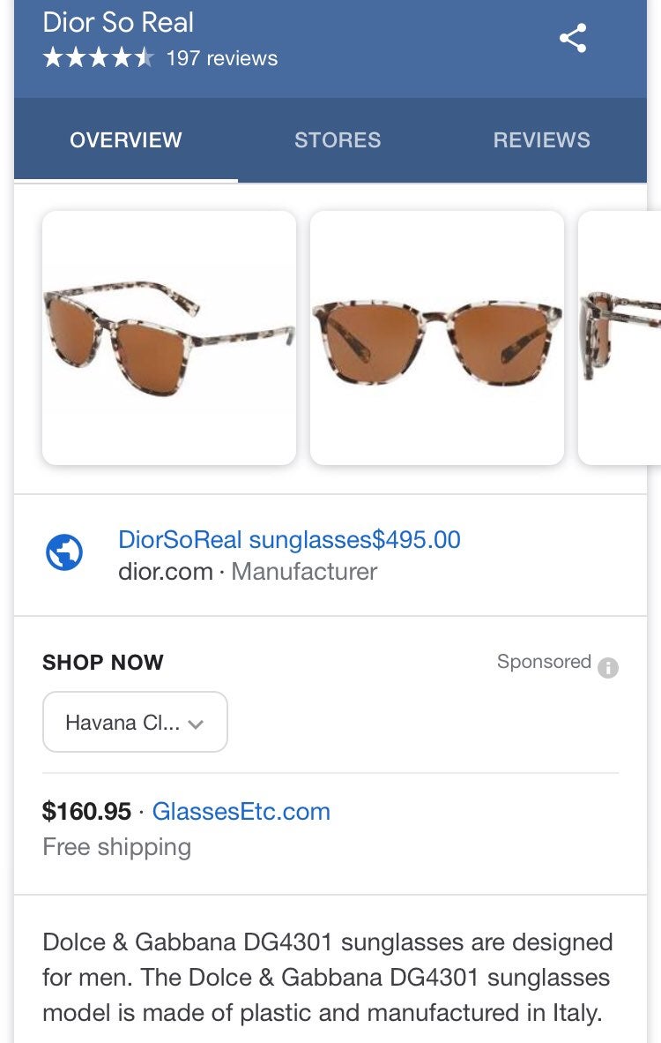View front-facing sunglasses thumbnail
The image size is (661, 1043).
[437, 338]
